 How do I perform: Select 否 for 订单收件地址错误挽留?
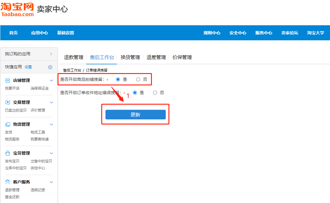(x=155, y=93)
